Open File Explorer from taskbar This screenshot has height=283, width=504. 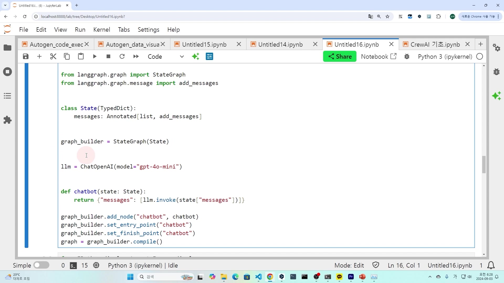(224, 277)
